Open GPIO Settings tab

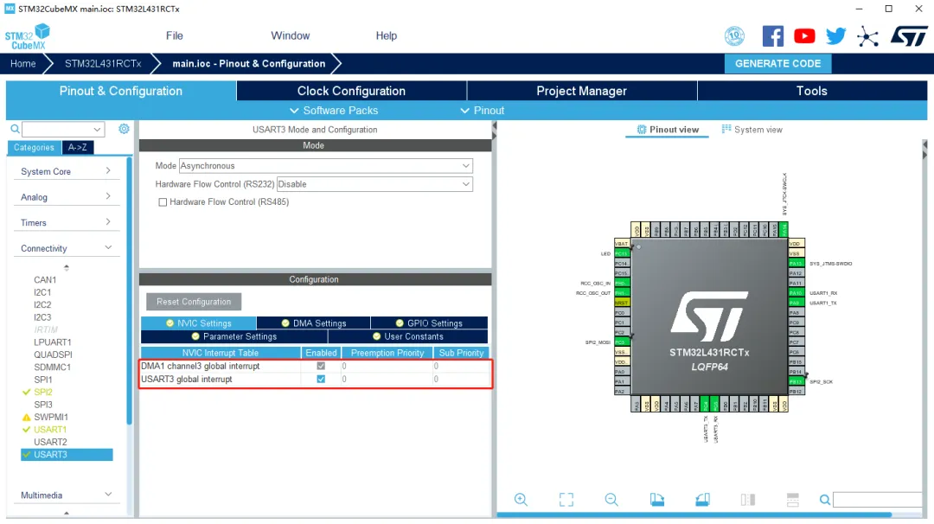pos(429,323)
